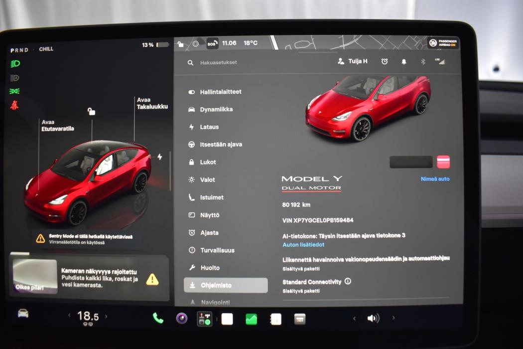Open rear trunk via Avaa Takaluukku
This screenshot has width=523, height=349.
152,103
